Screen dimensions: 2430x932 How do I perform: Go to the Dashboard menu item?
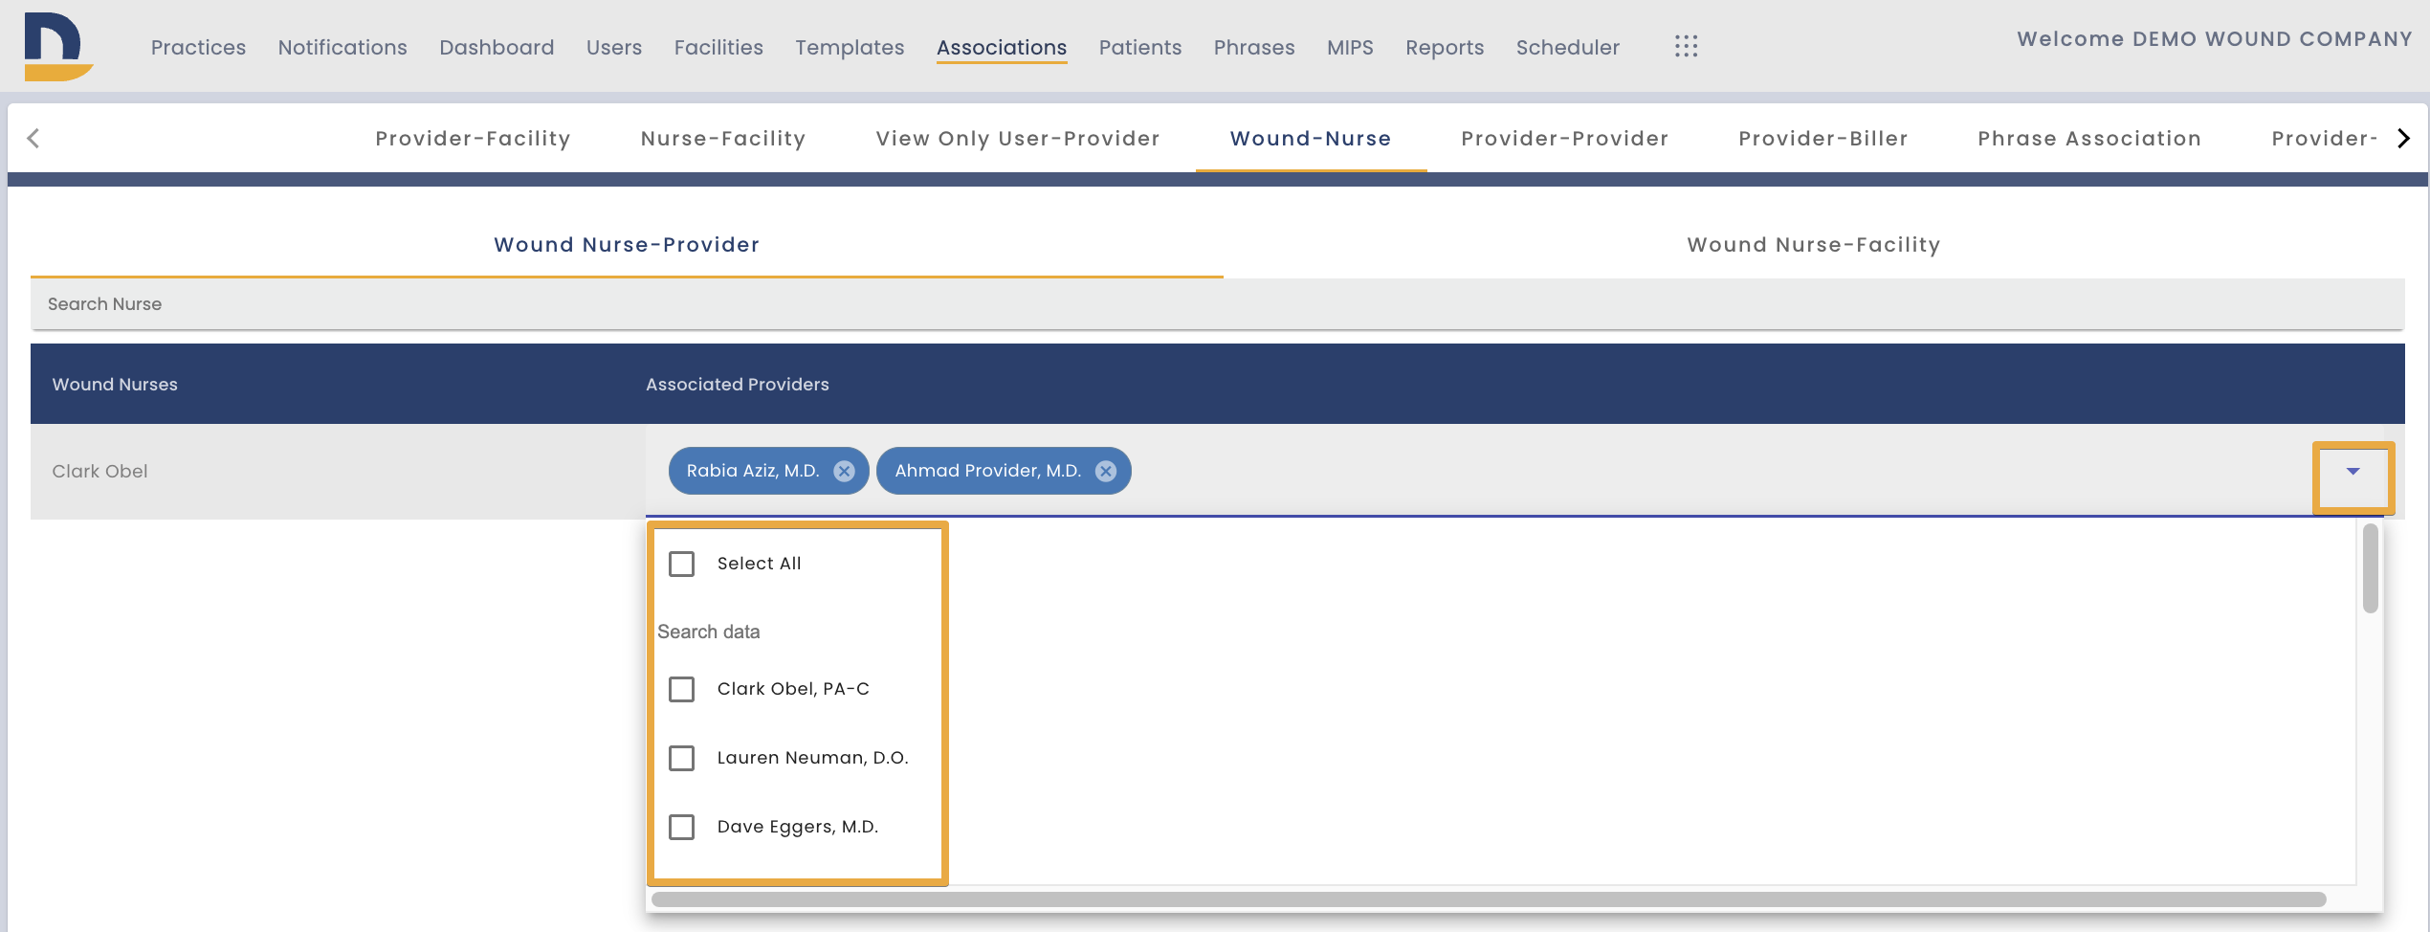[497, 48]
